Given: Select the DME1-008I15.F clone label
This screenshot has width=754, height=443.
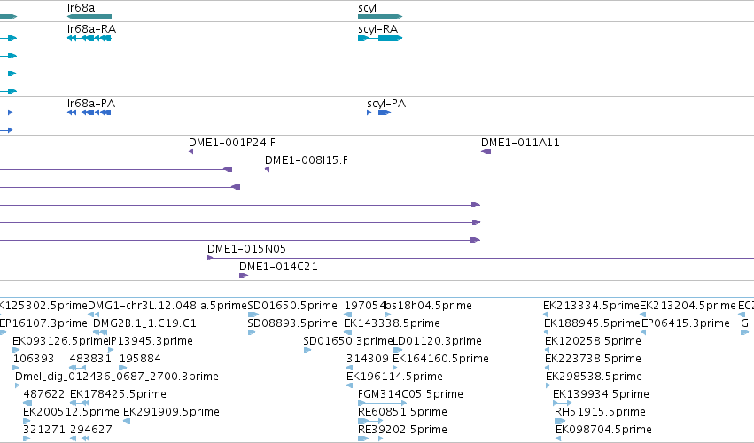Looking at the screenshot, I should 307,160.
